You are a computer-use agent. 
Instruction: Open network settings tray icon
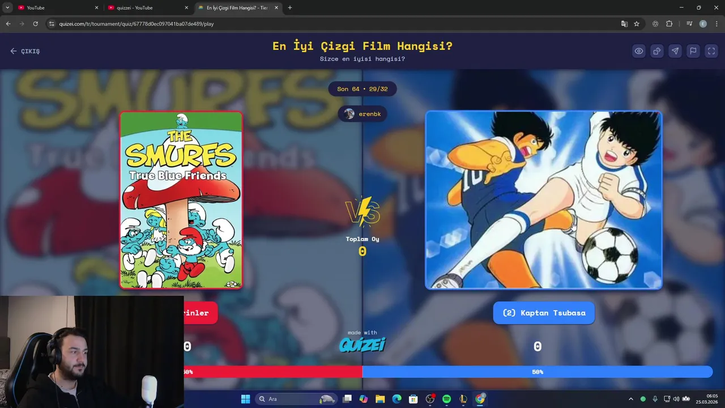pyautogui.click(x=667, y=399)
